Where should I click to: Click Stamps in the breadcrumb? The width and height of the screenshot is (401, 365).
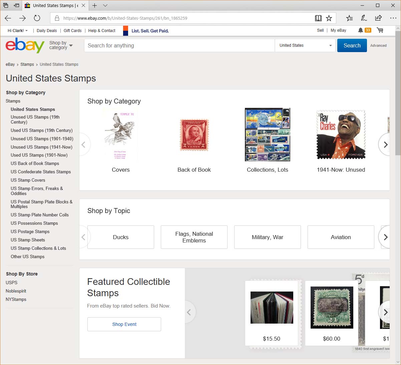point(27,64)
